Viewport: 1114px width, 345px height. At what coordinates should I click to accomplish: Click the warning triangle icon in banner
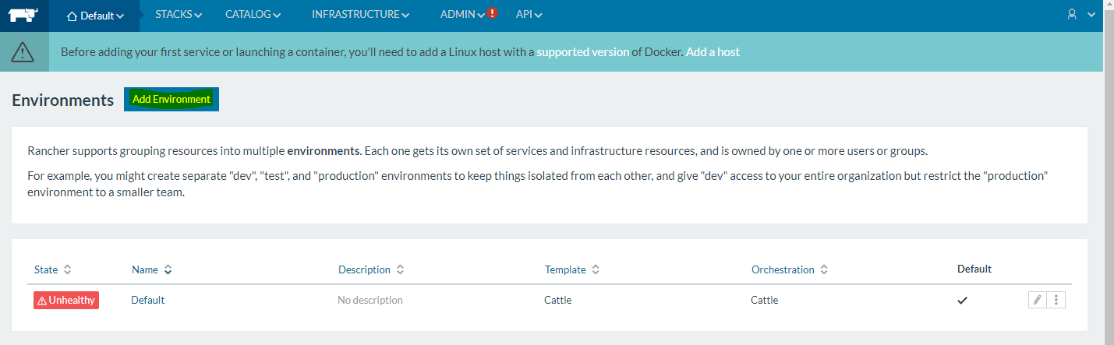(x=23, y=52)
